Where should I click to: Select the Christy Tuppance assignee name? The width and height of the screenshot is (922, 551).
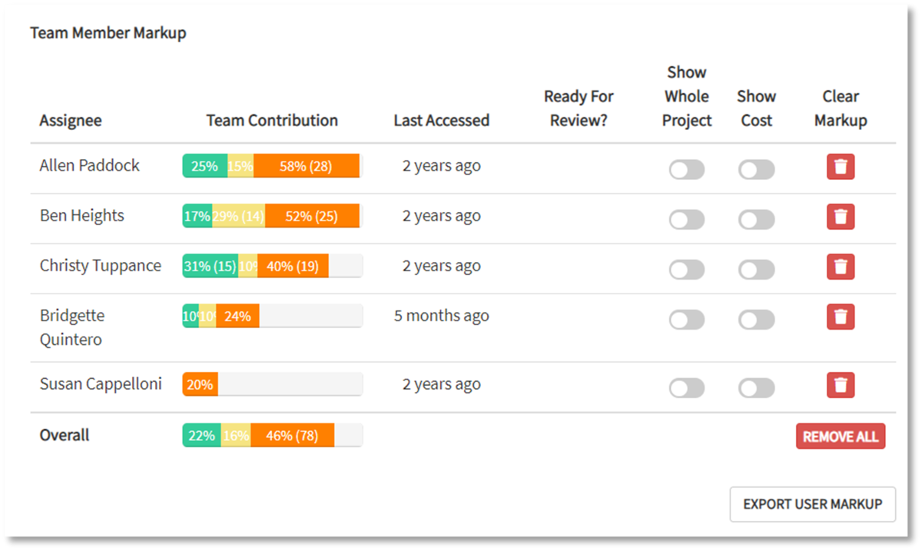pos(101,266)
